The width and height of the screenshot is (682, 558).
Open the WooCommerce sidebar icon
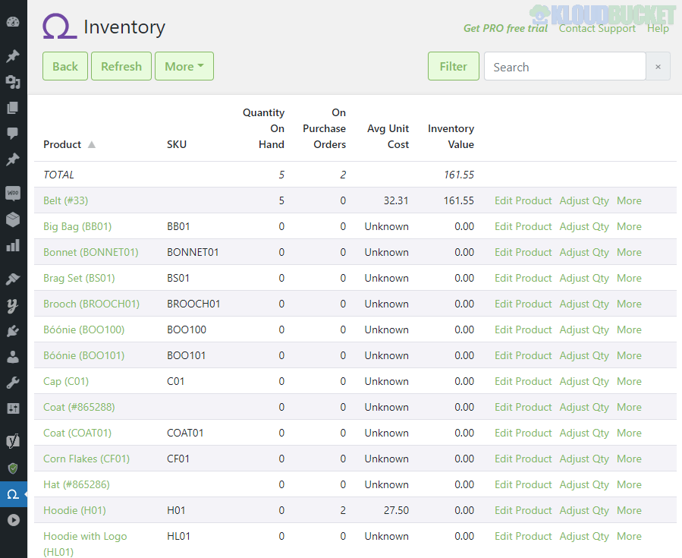[x=13, y=193]
